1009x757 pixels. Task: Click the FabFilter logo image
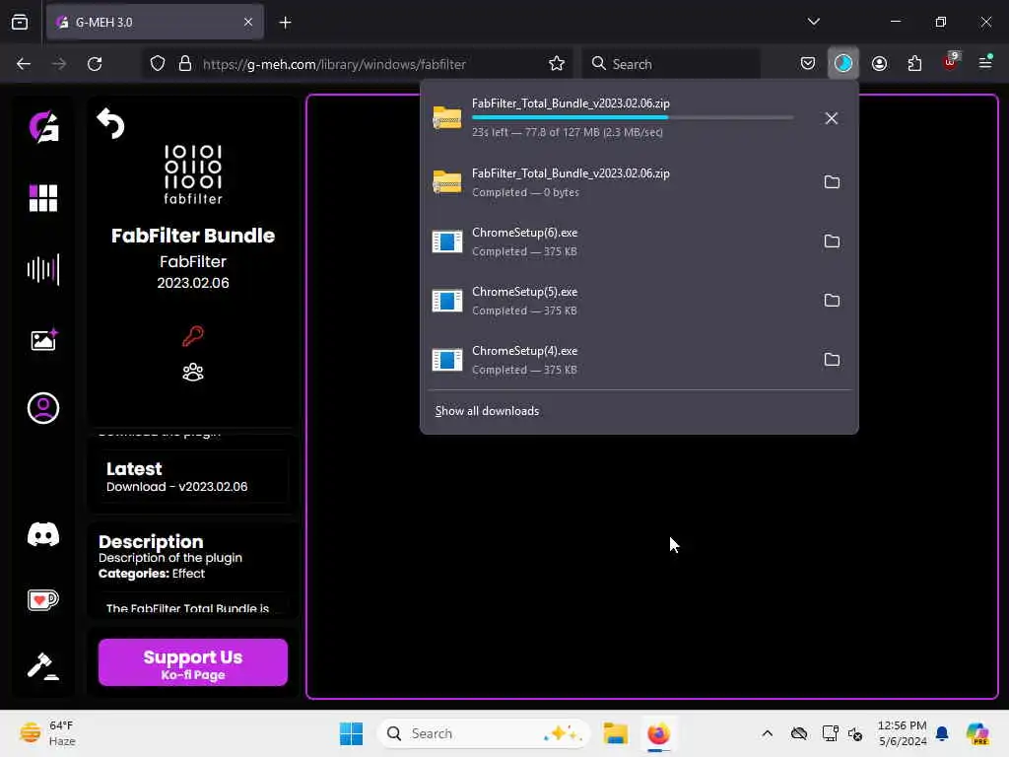[193, 174]
